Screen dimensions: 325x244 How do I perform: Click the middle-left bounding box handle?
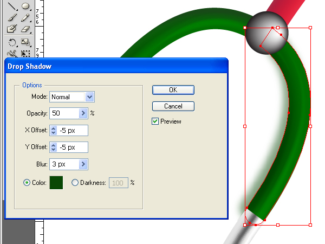click(245, 126)
